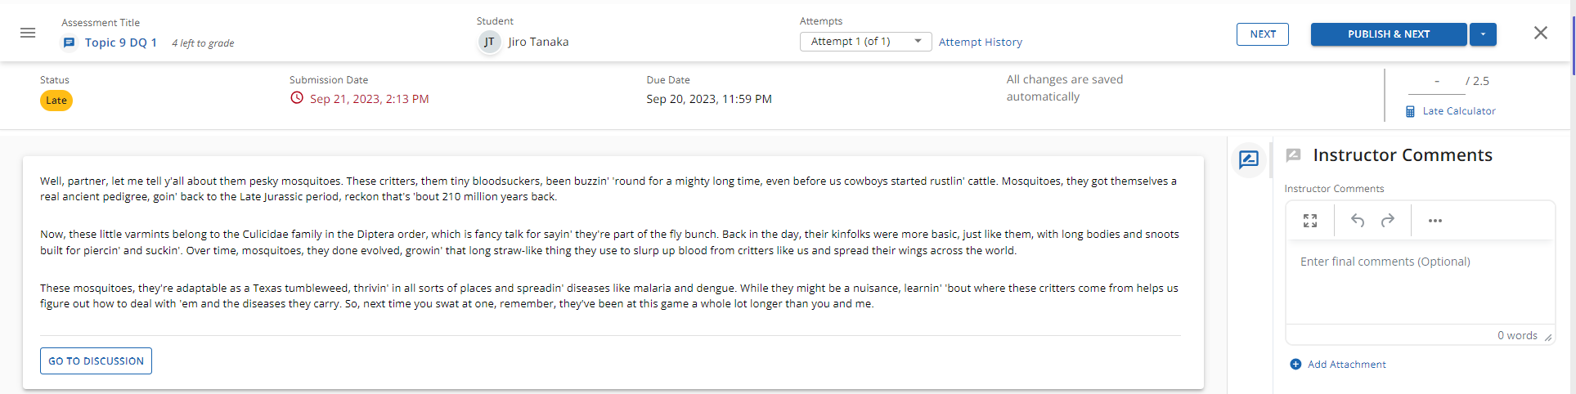
Task: Click the Go To Discussion button
Action: 96,361
